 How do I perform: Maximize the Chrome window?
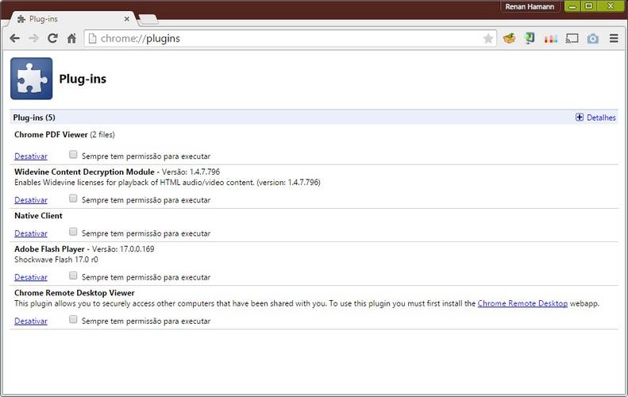point(588,6)
